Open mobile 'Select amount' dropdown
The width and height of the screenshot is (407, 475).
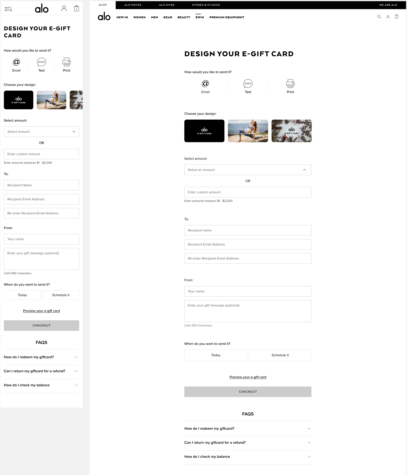click(42, 132)
